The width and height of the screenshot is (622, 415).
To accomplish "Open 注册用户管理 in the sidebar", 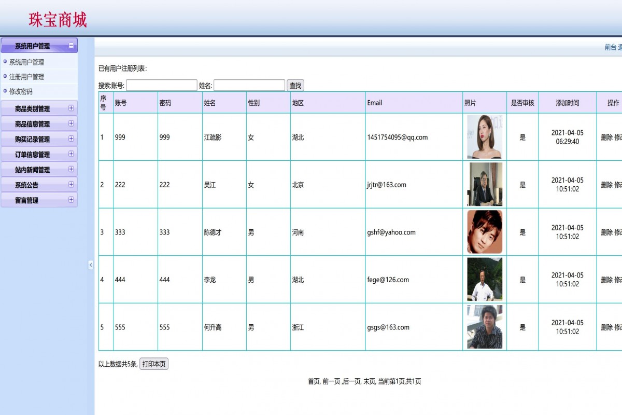I will click(26, 77).
